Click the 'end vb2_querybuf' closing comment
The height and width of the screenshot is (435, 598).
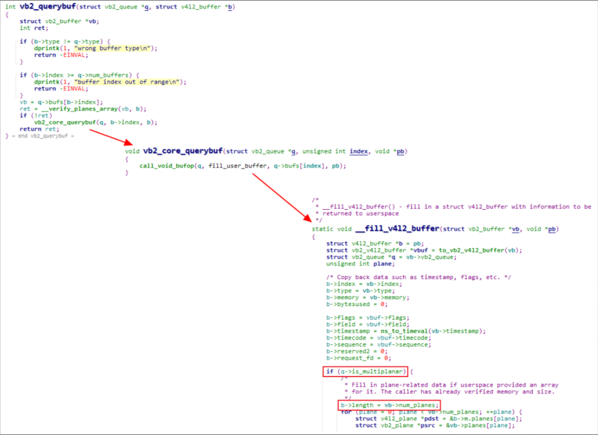pos(43,136)
